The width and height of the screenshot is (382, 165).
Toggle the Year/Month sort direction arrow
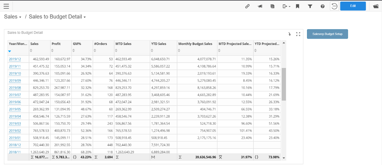(x=10, y=51)
